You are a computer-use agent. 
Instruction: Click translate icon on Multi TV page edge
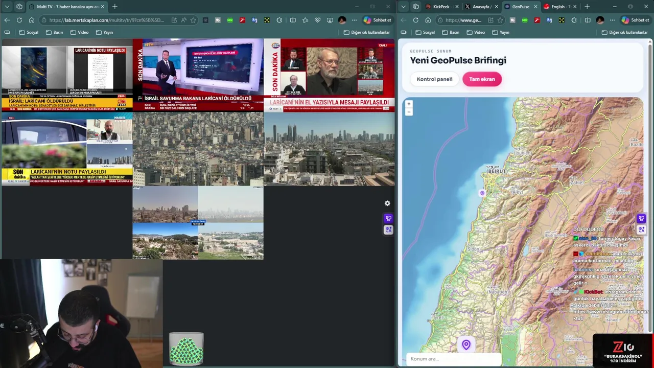pyautogui.click(x=388, y=229)
